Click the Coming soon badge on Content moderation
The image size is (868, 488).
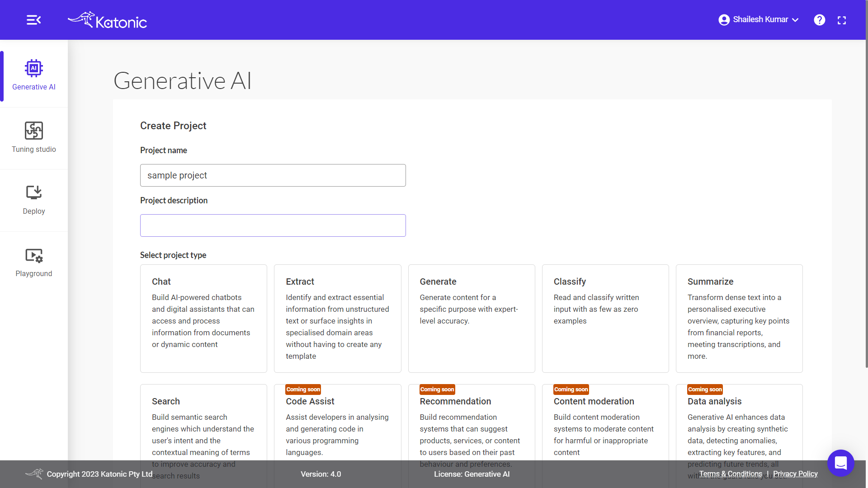point(571,389)
